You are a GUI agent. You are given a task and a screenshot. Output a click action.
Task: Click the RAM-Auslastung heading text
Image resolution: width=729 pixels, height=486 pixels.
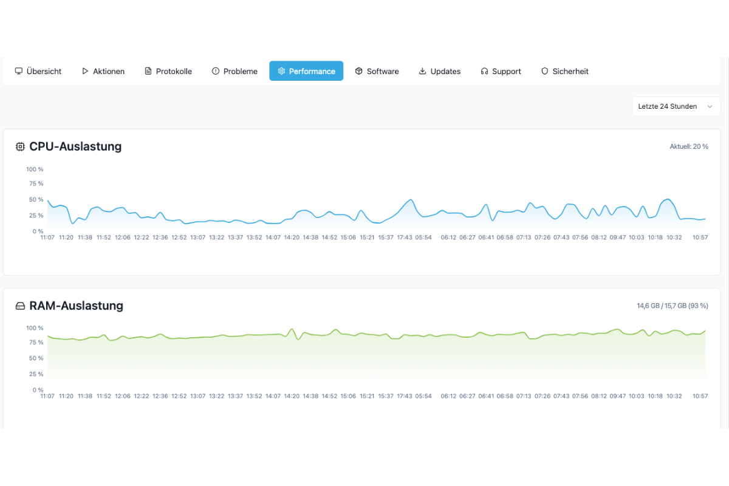pos(76,306)
